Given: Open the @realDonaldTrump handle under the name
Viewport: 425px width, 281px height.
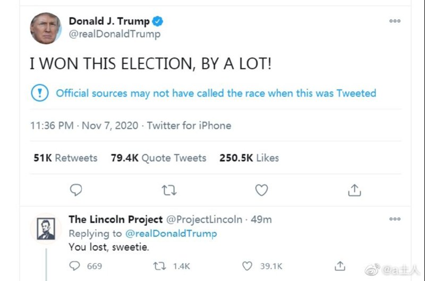Looking at the screenshot, I should [114, 34].
